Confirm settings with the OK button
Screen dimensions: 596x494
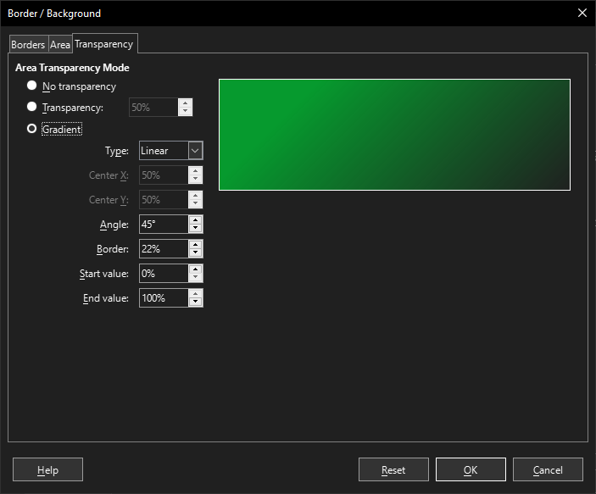pos(471,469)
